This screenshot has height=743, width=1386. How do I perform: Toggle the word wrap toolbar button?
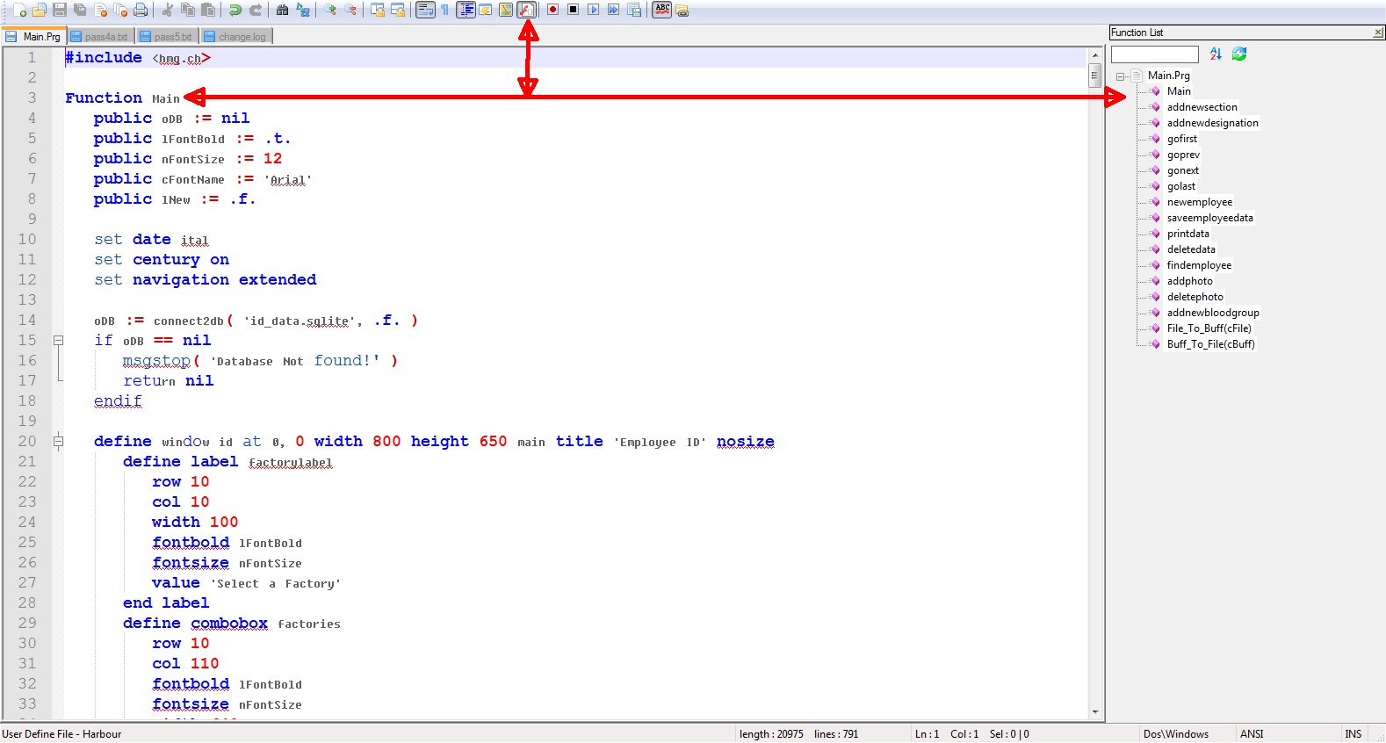click(x=425, y=10)
